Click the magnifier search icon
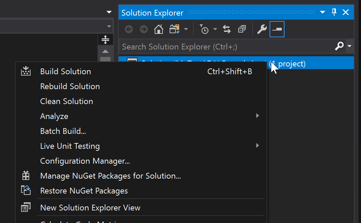The image size is (361, 223). coord(339,46)
